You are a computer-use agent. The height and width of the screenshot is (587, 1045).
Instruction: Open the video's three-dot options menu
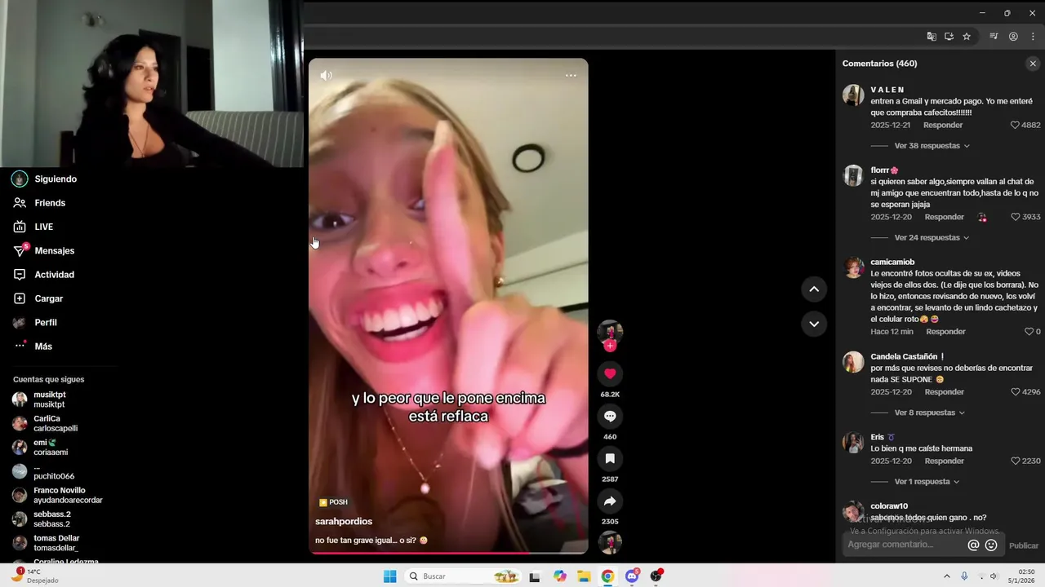click(x=571, y=75)
